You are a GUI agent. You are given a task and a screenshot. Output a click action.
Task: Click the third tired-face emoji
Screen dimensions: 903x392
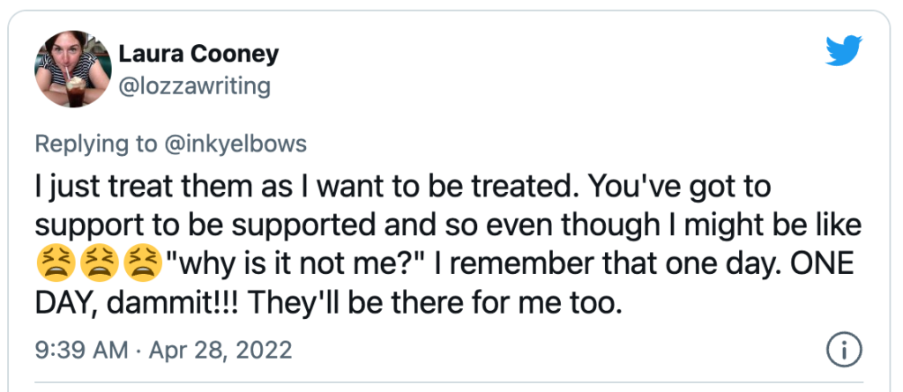coord(143,264)
